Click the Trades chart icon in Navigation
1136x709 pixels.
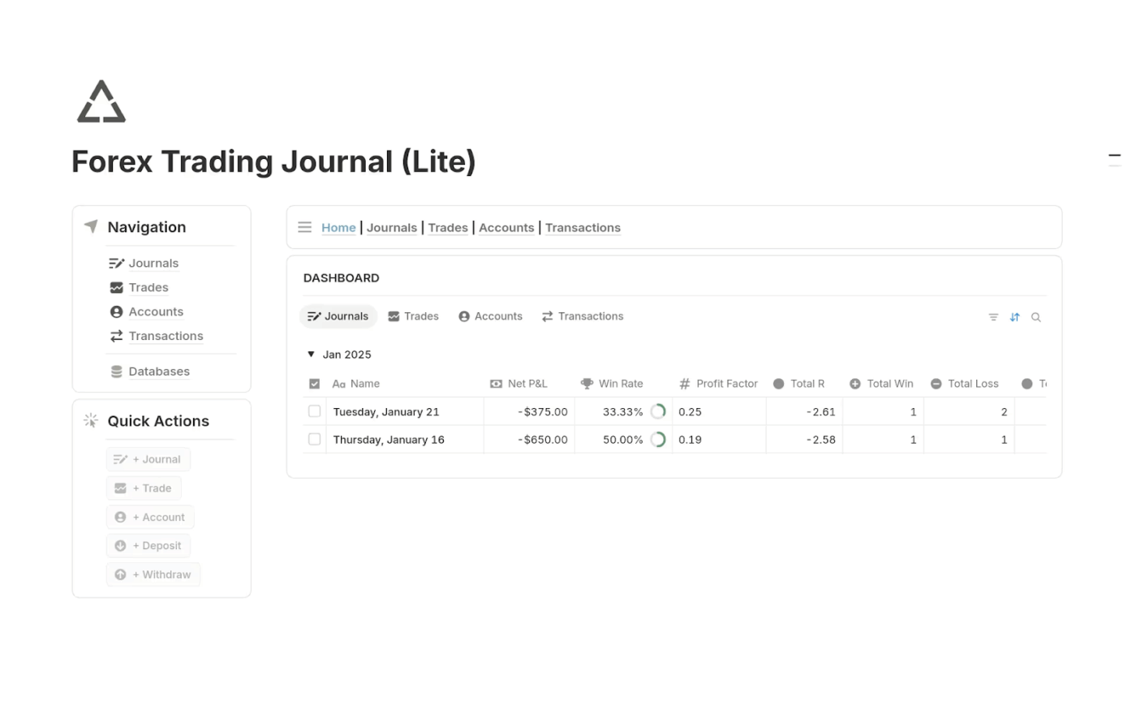point(117,288)
